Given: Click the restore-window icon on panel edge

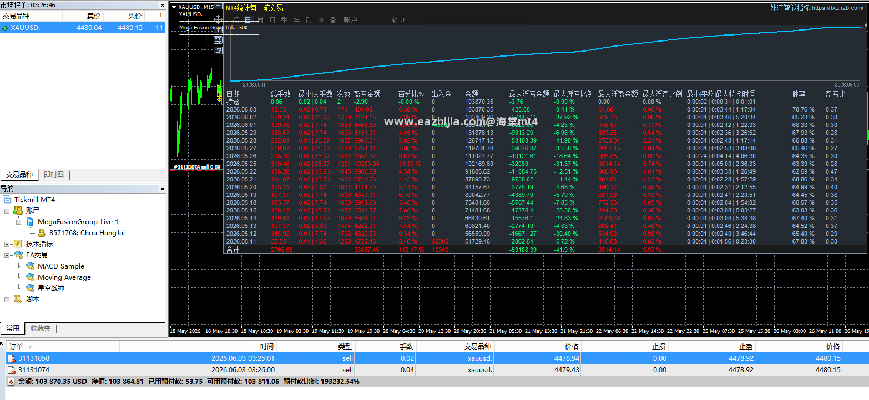Looking at the screenshot, I should pyautogui.click(x=218, y=50).
